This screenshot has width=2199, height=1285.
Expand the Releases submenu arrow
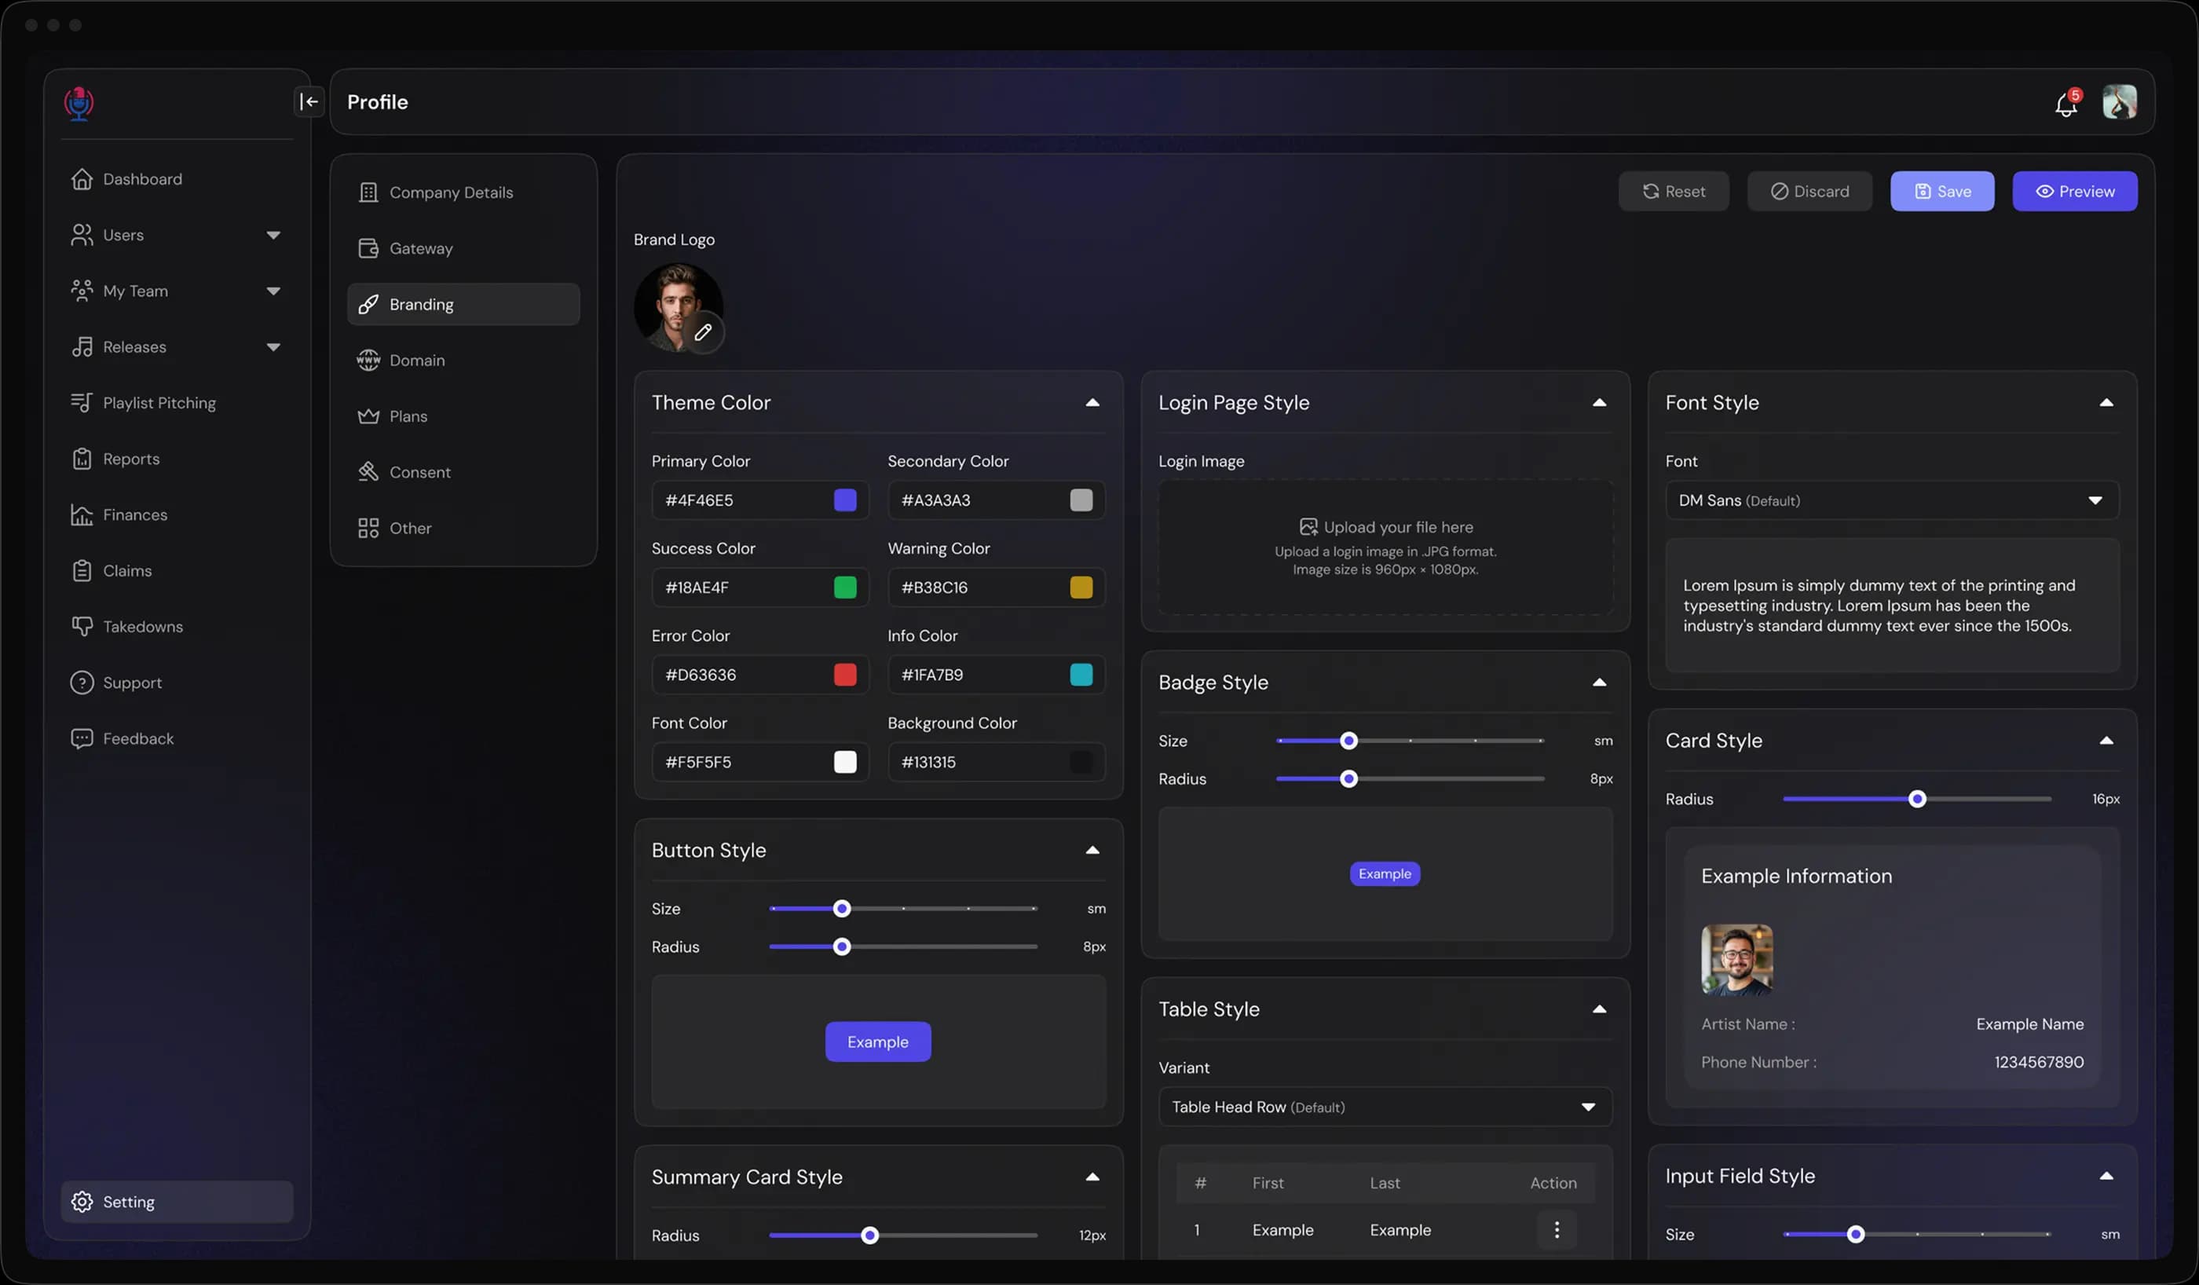(x=273, y=346)
